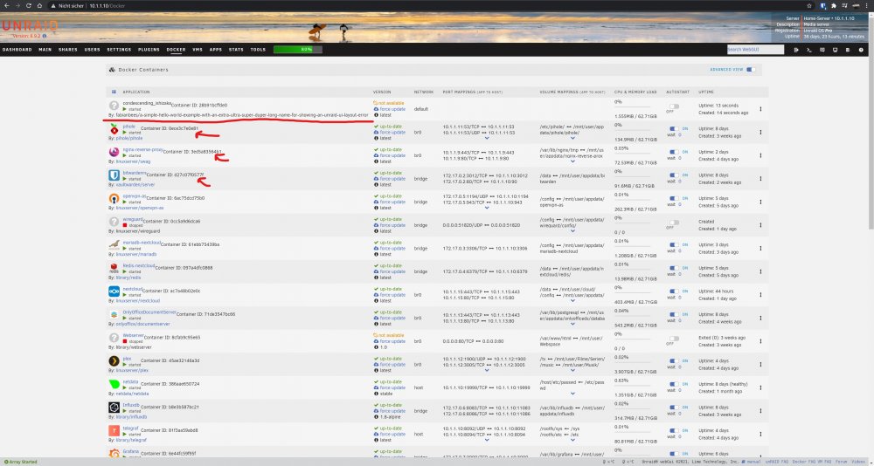Click the redis-nextcloud container icon
The height and width of the screenshot is (466, 874).
114,269
